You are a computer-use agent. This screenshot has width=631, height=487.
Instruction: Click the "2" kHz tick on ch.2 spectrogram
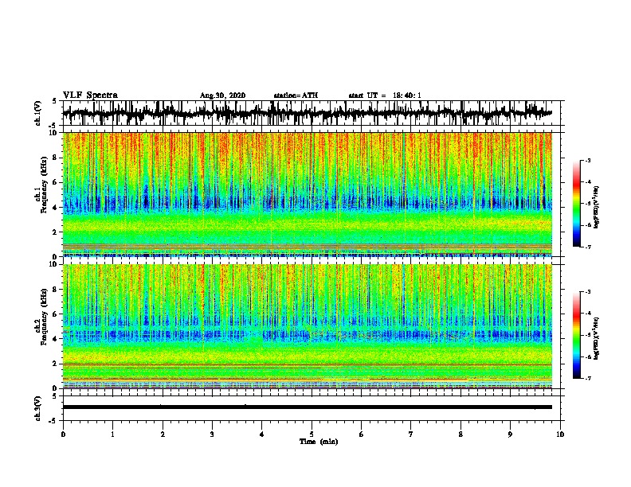(55, 364)
